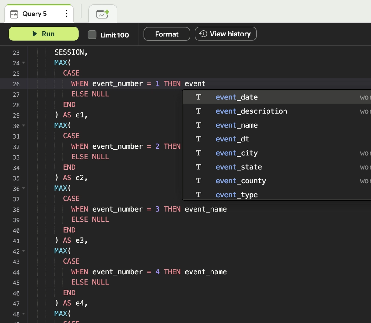Click the T type icon beside event_date
The image size is (371, 323).
(x=198, y=97)
